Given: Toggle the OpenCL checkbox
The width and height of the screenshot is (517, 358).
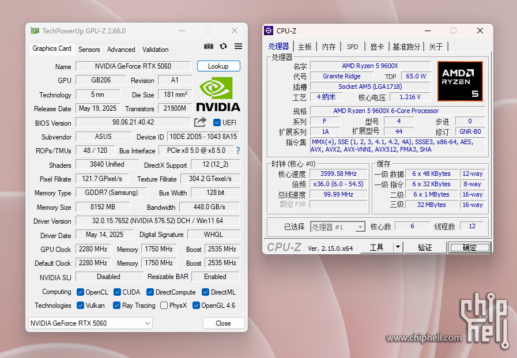Looking at the screenshot, I should pyautogui.click(x=80, y=292).
